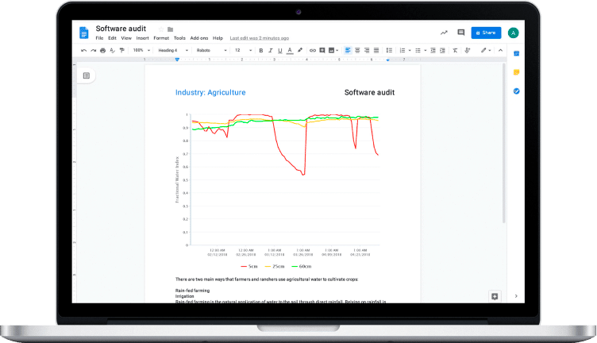This screenshot has height=343, width=597.
Task: Redo the last action
Action: click(94, 50)
